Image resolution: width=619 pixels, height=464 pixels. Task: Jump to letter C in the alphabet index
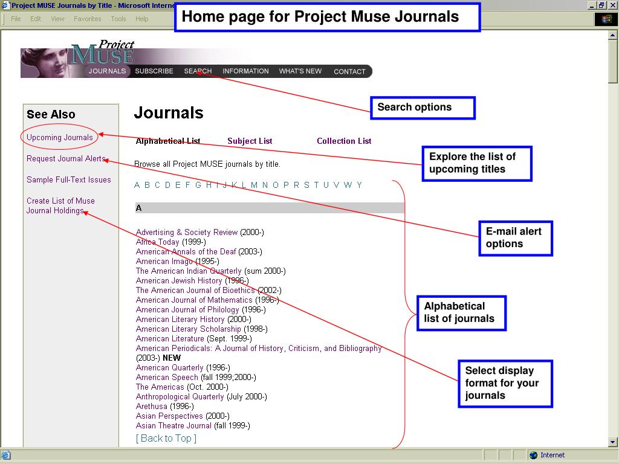157,185
